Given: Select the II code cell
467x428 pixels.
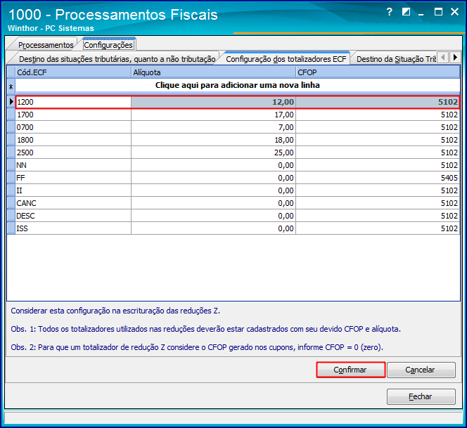Looking at the screenshot, I should tap(73, 190).
